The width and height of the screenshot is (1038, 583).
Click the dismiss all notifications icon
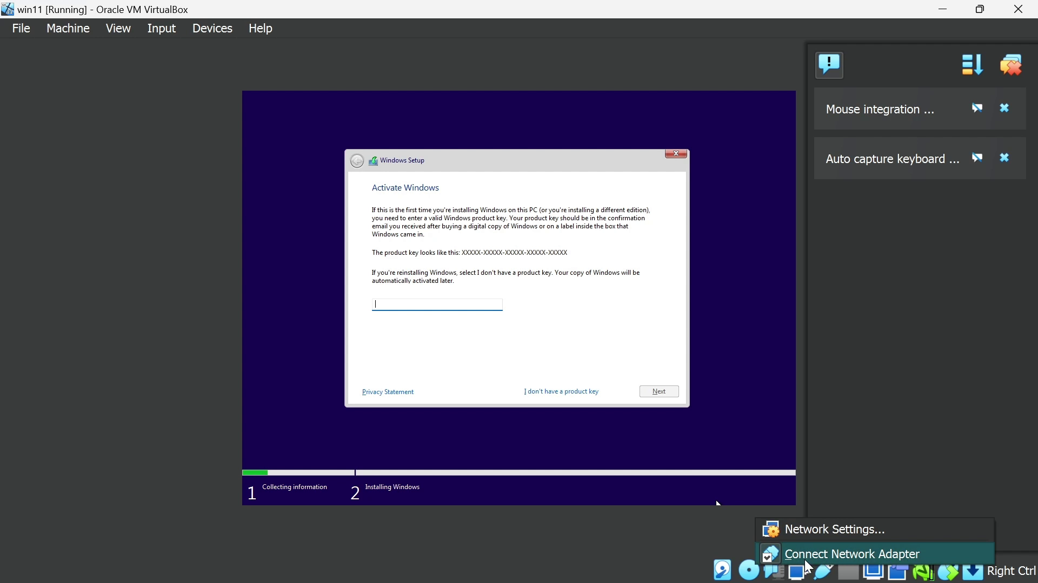coord(1011,65)
